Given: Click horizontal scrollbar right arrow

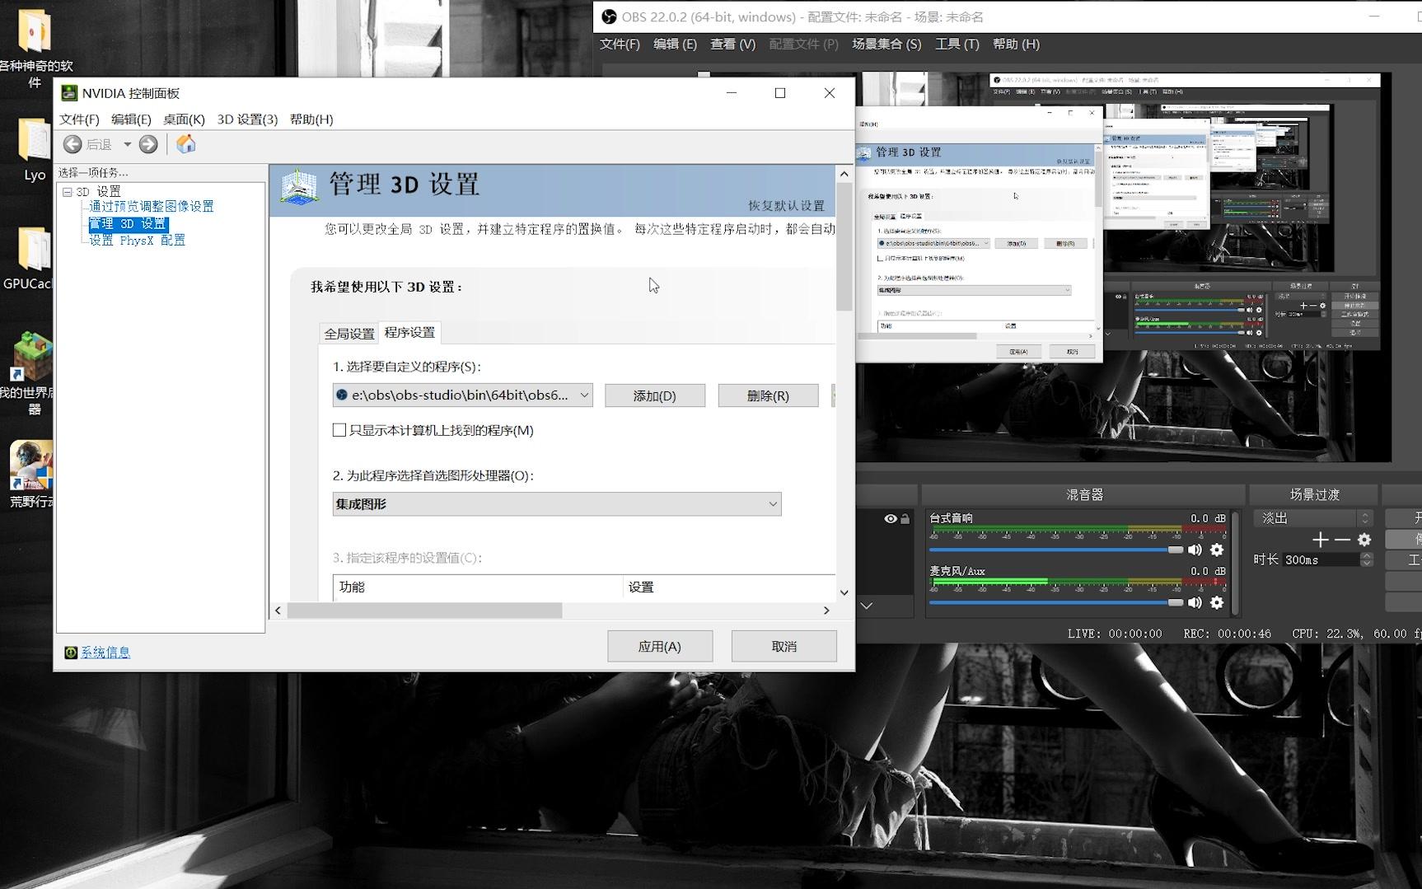Looking at the screenshot, I should (x=826, y=611).
